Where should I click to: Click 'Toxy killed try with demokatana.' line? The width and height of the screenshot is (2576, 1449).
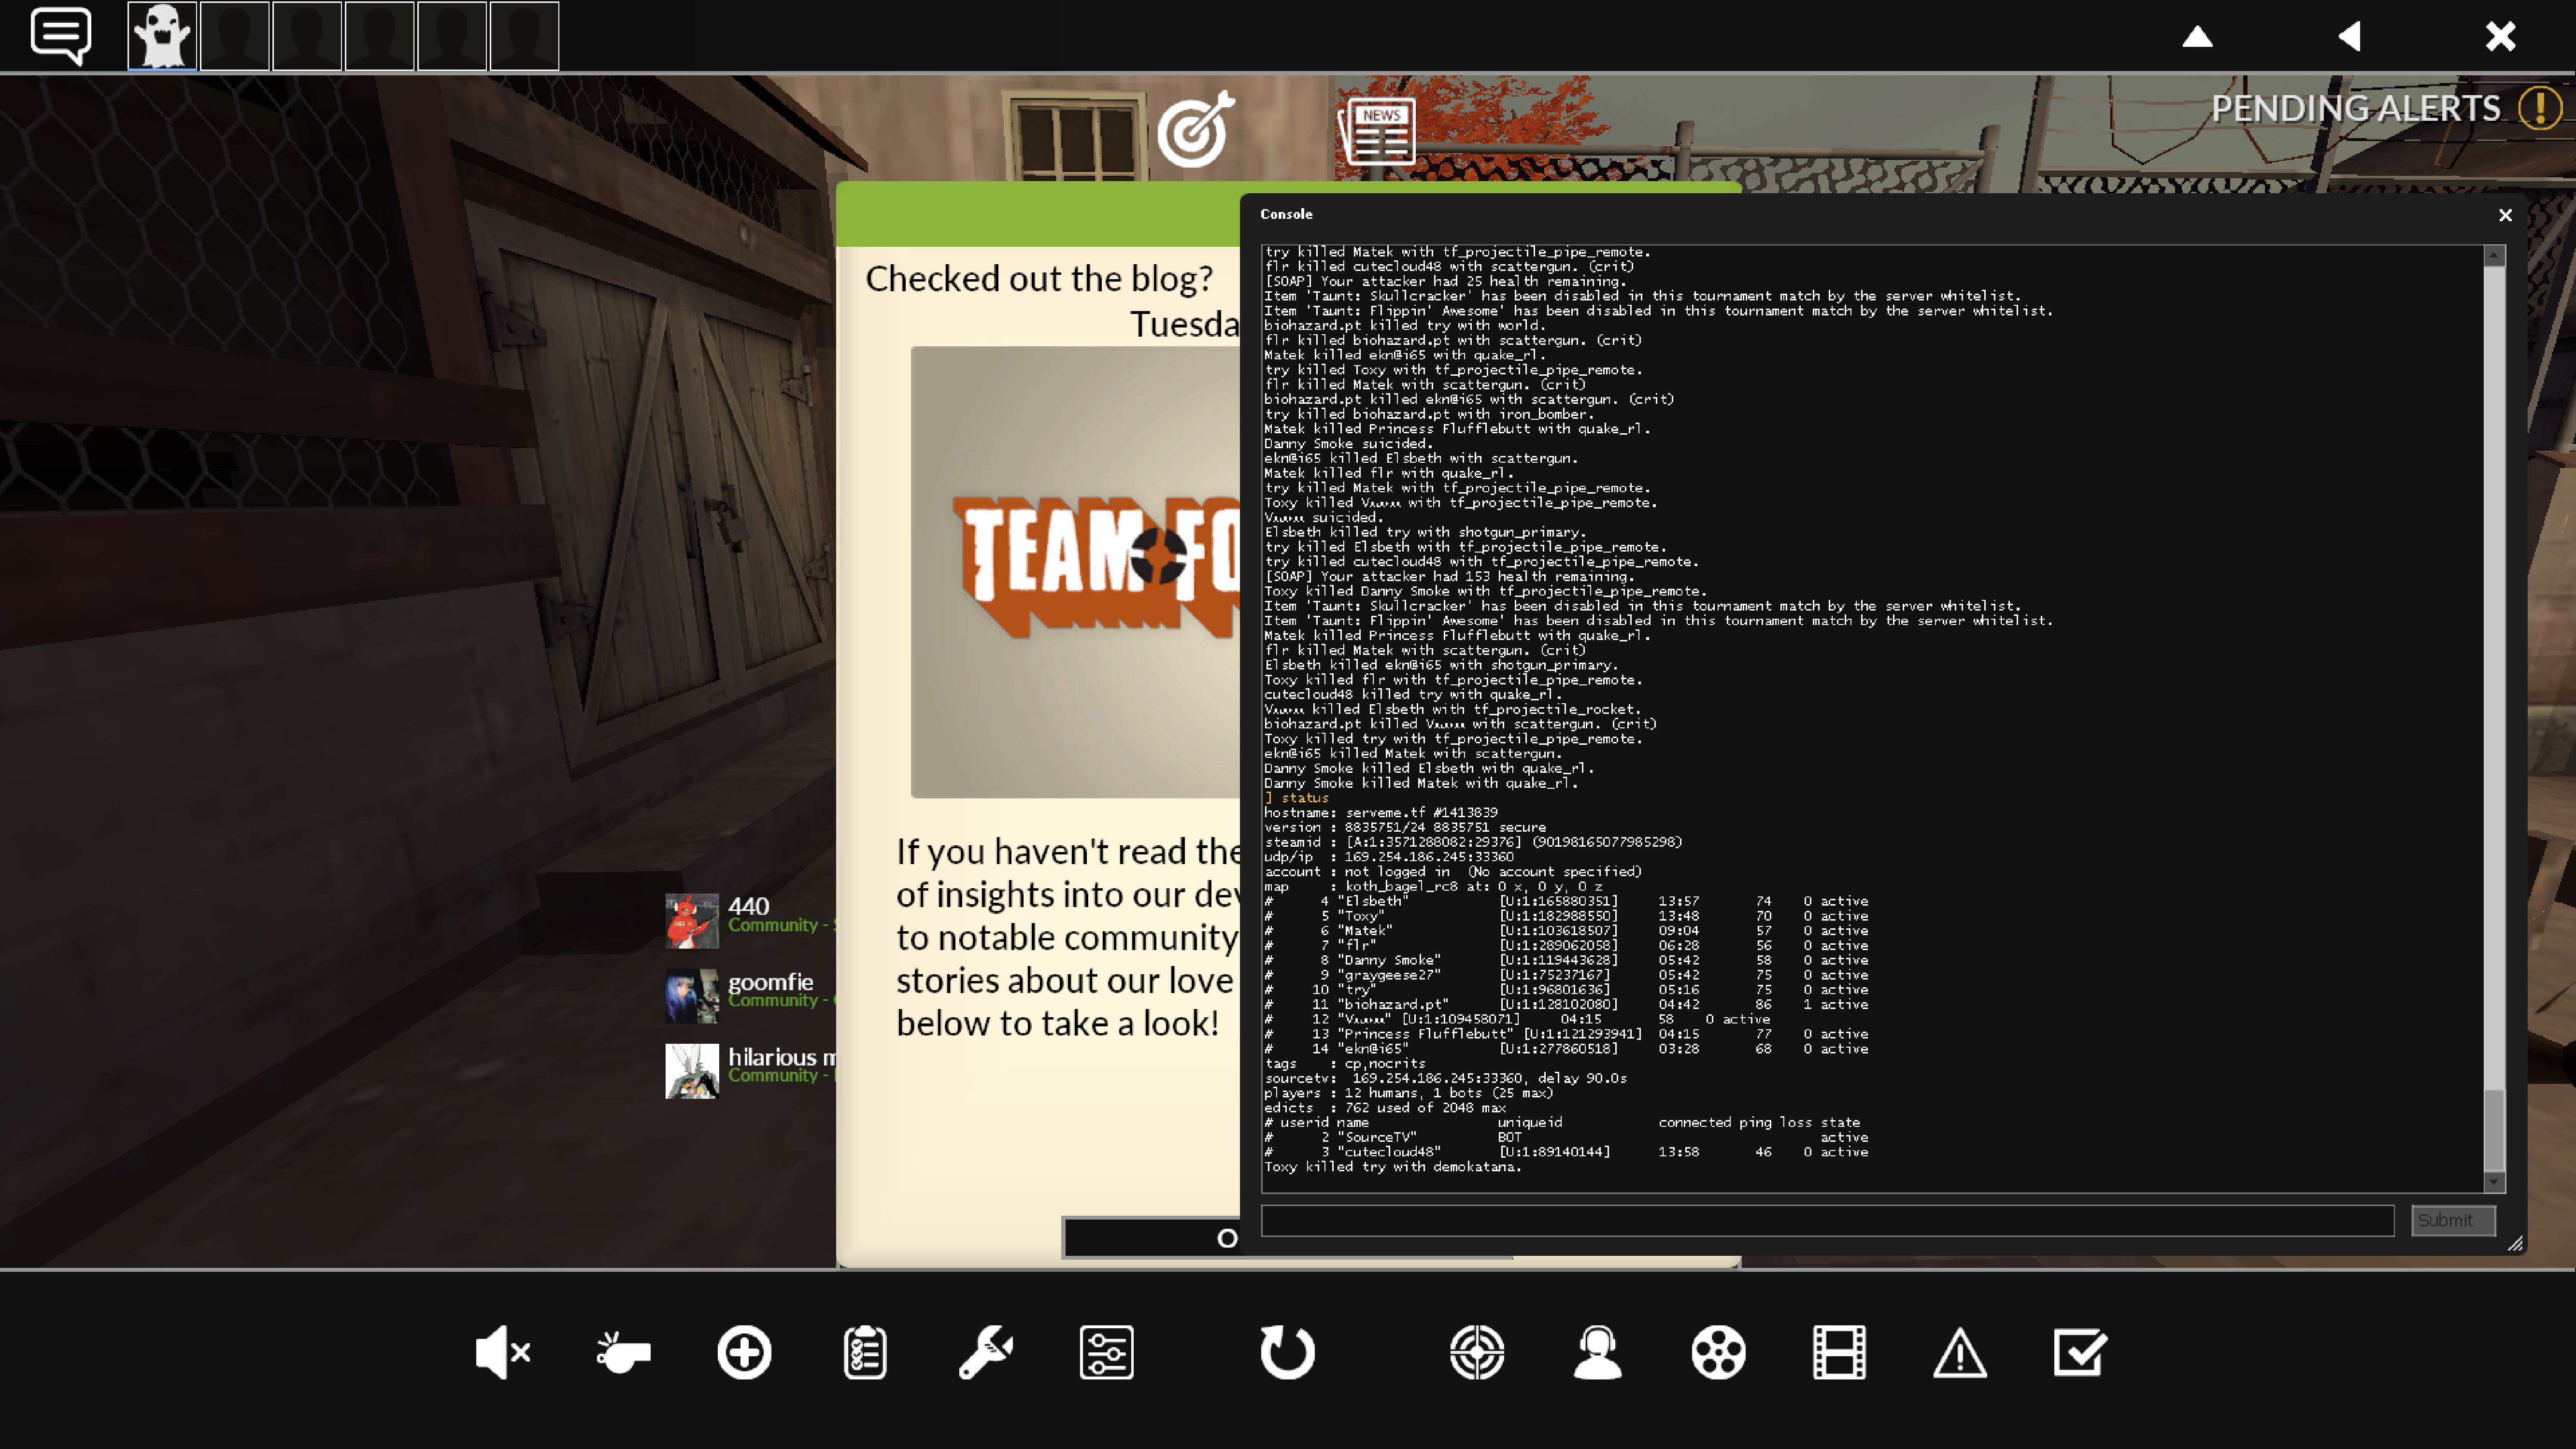point(1393,1167)
